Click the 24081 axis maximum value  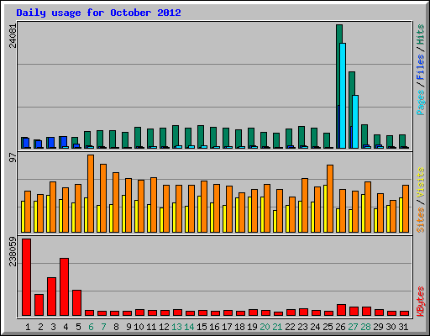(13, 36)
